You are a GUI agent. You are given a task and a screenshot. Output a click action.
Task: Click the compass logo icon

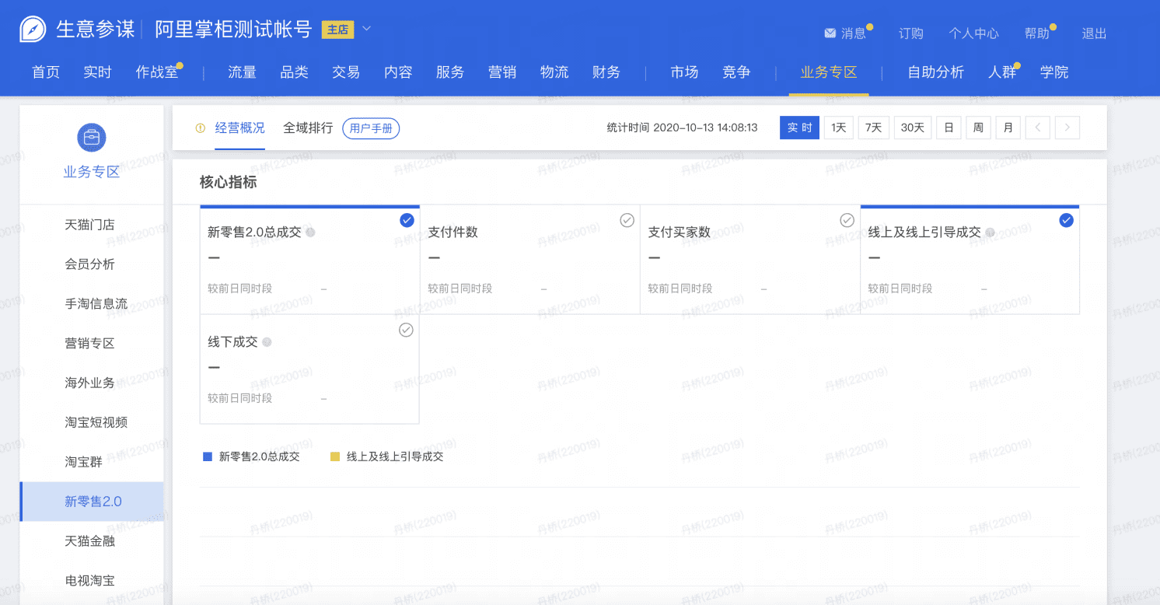coord(33,30)
